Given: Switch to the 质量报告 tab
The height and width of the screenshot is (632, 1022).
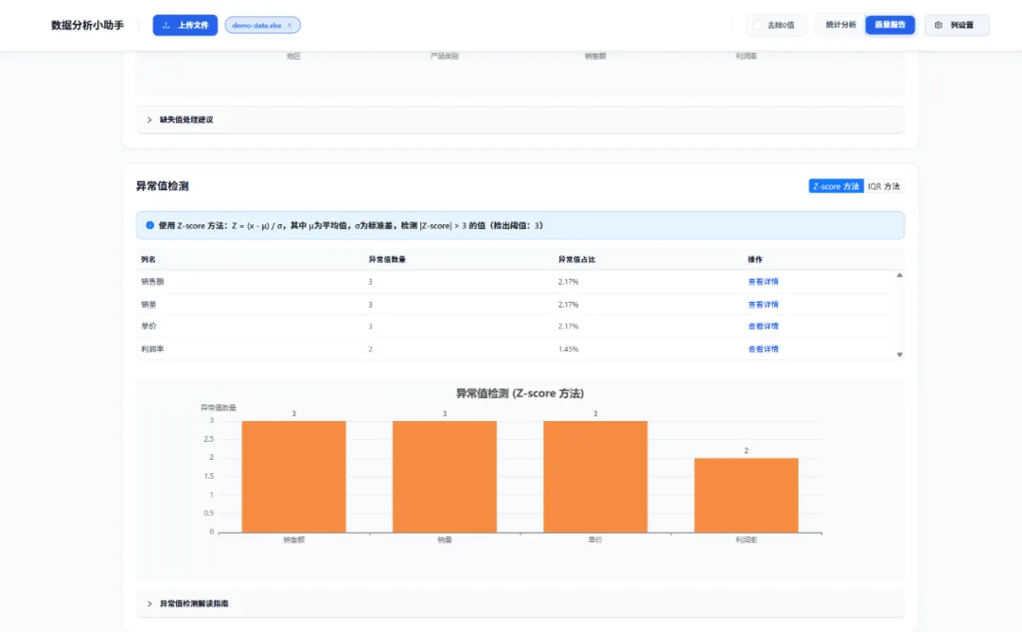Looking at the screenshot, I should tap(890, 25).
